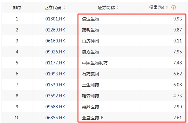Viewport: 188px width, 123px height.
Task: Open stock code 06160.HK
Action: (55, 41)
